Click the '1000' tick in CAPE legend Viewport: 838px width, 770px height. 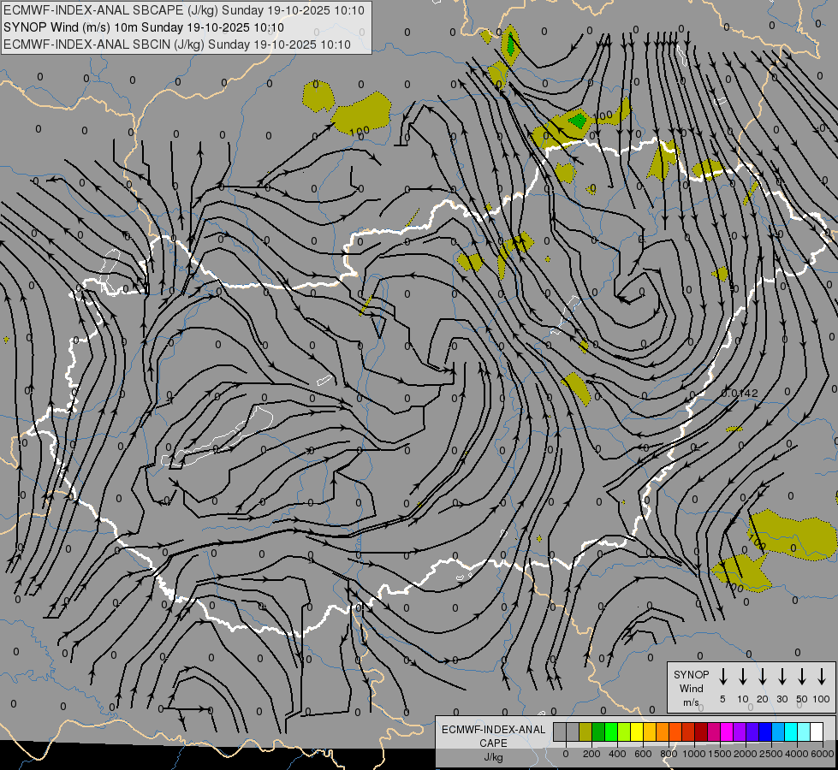693,754
